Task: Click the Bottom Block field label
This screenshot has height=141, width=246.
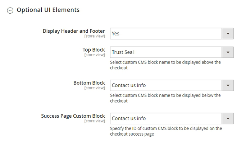Action: pyautogui.click(x=89, y=83)
